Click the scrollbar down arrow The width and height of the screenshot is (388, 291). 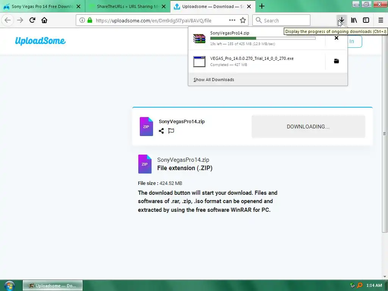tap(384, 277)
